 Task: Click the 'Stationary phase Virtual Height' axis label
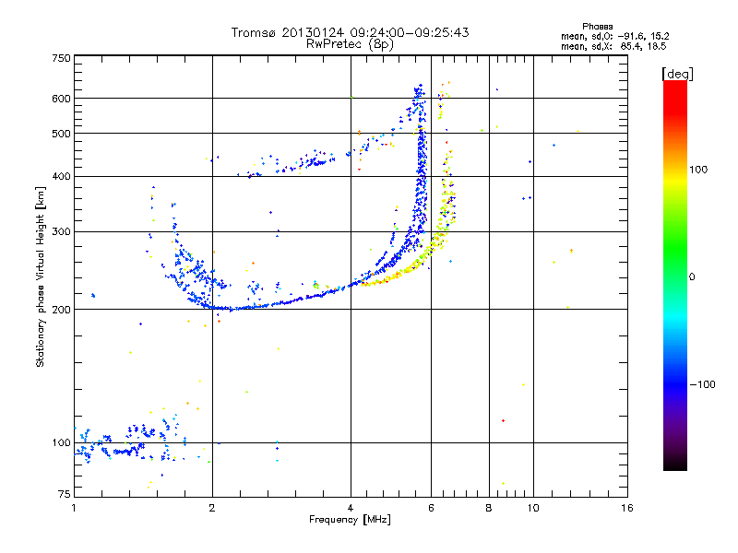coord(40,276)
